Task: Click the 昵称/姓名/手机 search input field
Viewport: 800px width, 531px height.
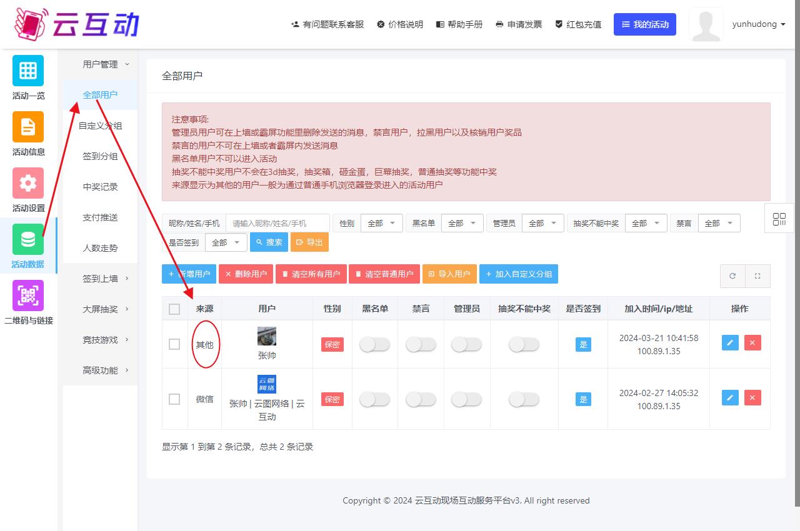Action: (277, 223)
